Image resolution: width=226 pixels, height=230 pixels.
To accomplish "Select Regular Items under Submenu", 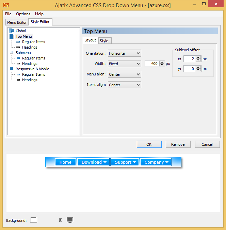I will pos(33,58).
